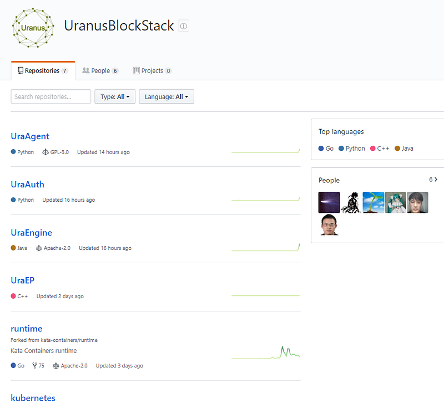Image resolution: width=444 pixels, height=404 pixels.
Task: Open the UraAgent repository
Action: tap(30, 136)
